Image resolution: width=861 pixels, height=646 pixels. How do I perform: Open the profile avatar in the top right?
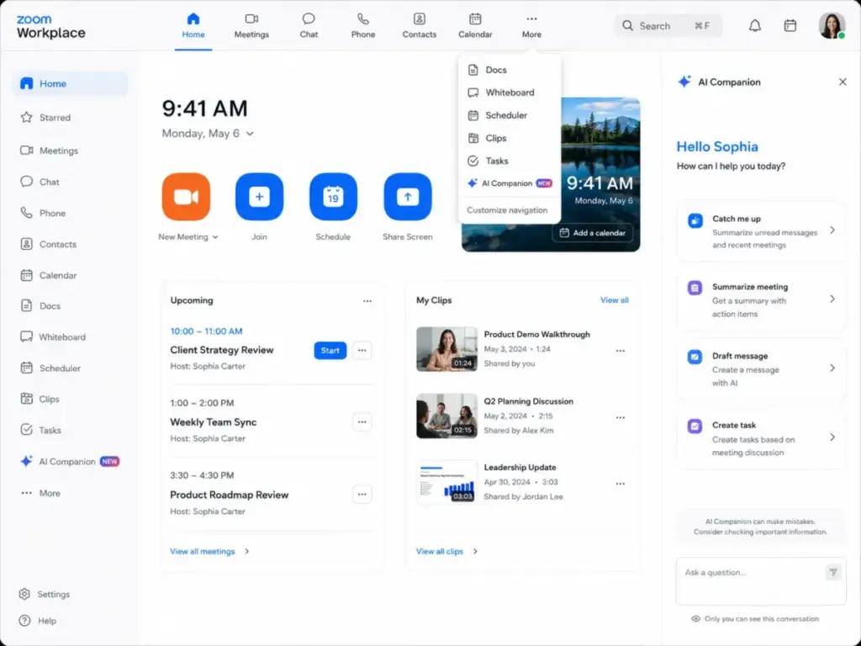832,26
